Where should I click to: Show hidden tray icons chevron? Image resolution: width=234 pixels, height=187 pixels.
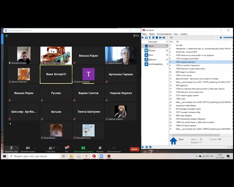(197, 156)
